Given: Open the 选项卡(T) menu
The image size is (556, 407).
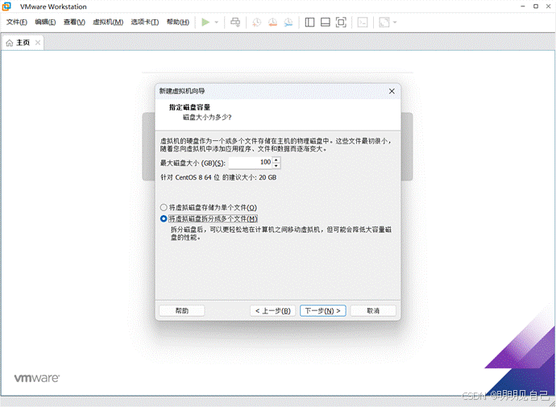Looking at the screenshot, I should 145,23.
